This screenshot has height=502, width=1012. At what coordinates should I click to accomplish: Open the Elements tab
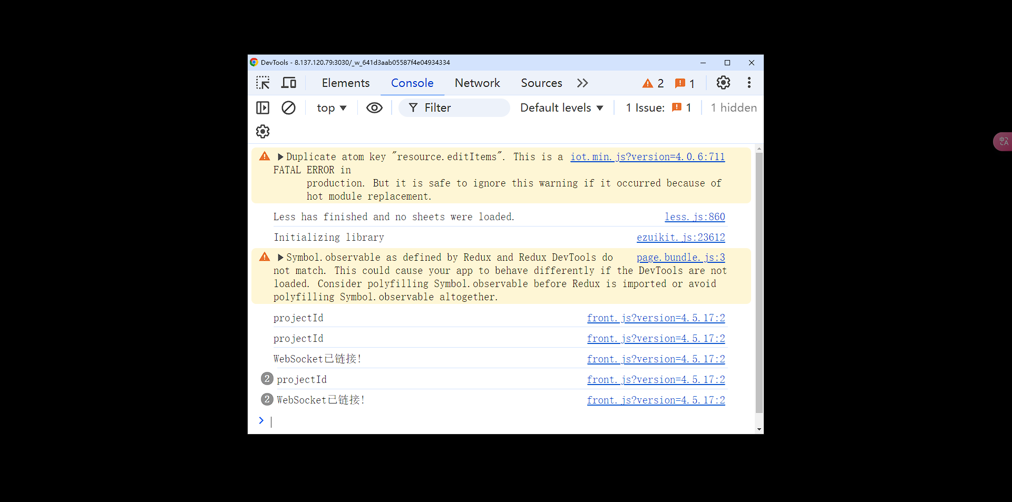coord(346,83)
